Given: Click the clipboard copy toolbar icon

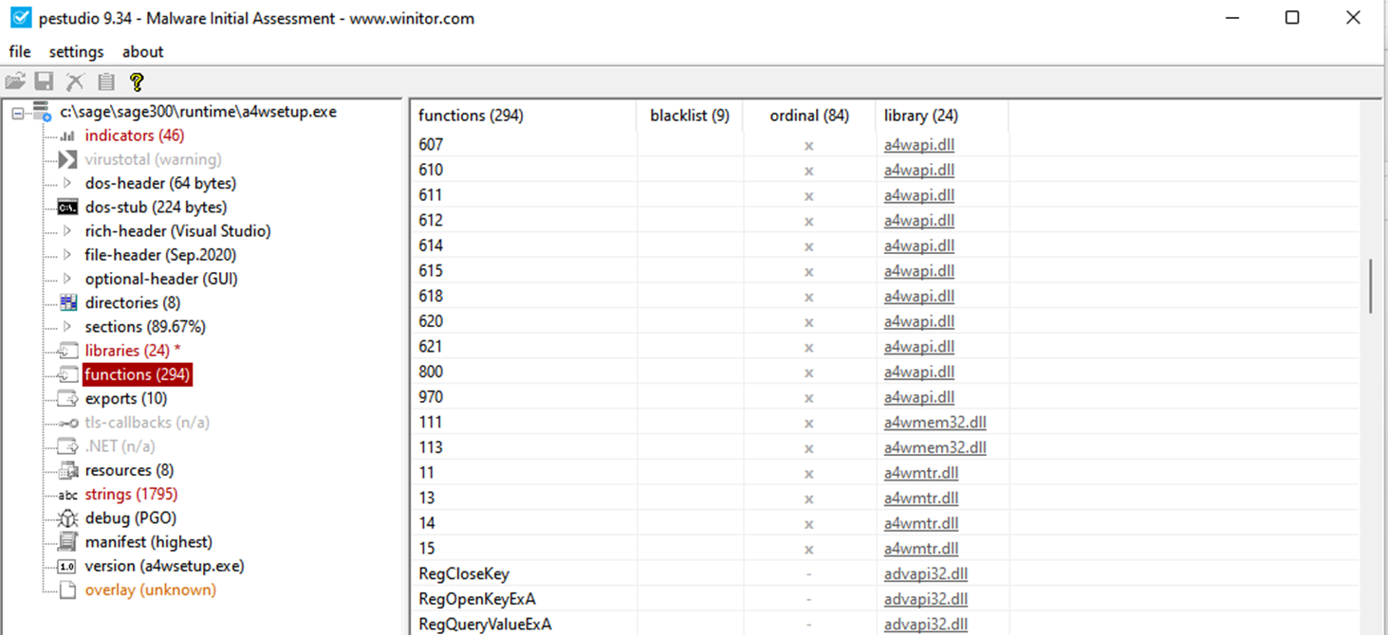Looking at the screenshot, I should click(x=106, y=82).
